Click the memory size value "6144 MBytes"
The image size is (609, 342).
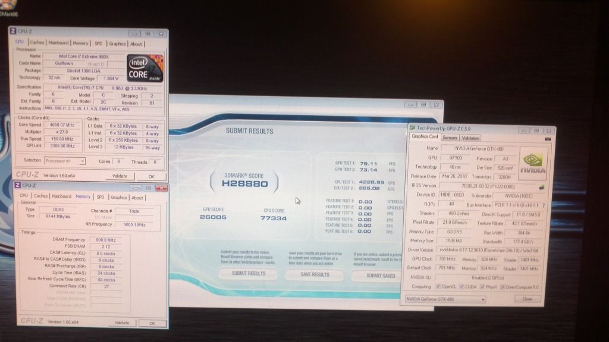point(58,216)
